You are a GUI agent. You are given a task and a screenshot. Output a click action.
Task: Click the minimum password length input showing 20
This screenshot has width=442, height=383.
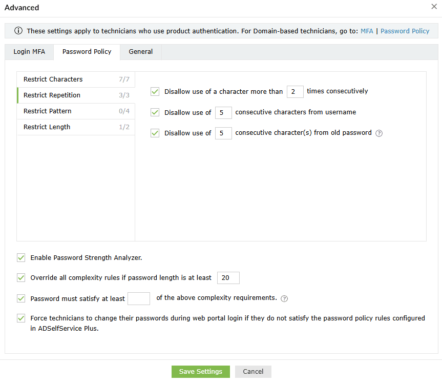point(228,277)
